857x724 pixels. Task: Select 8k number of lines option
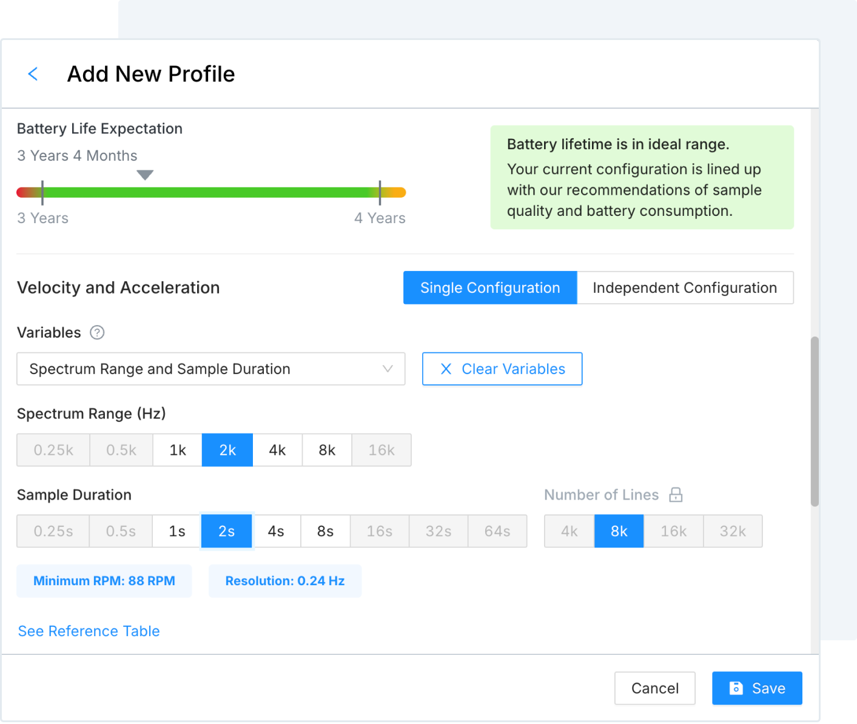click(619, 531)
